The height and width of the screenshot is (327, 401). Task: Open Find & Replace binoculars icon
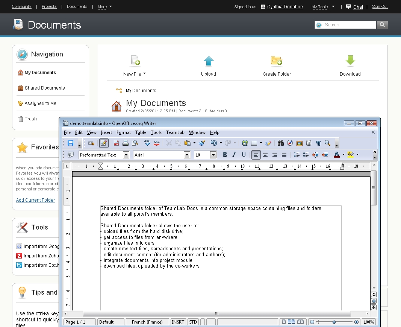point(280,143)
